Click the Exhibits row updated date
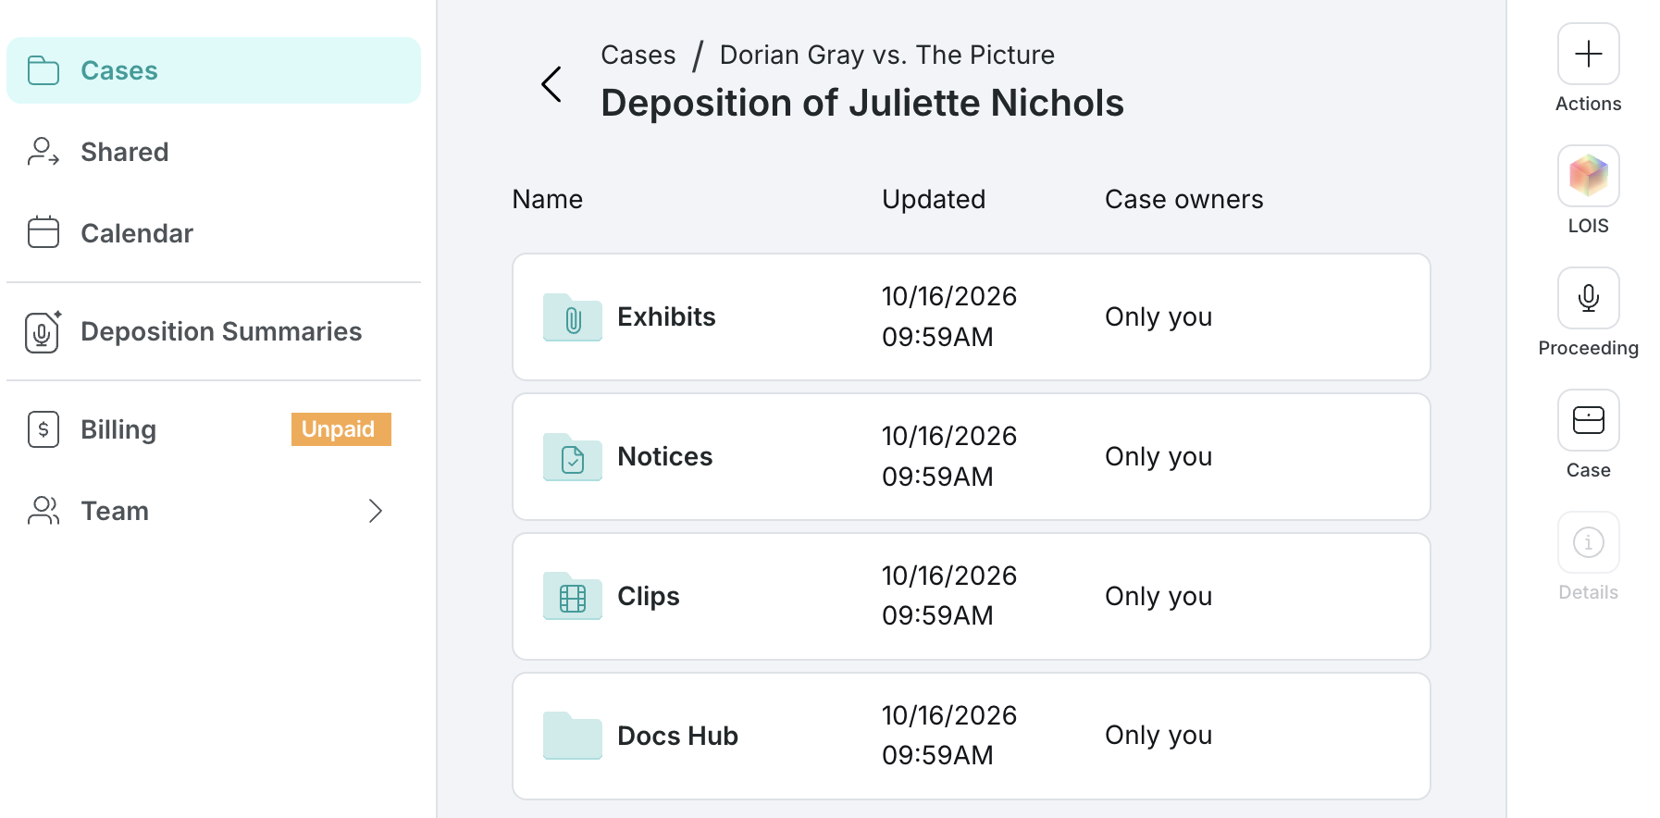This screenshot has height=818, width=1660. [949, 316]
